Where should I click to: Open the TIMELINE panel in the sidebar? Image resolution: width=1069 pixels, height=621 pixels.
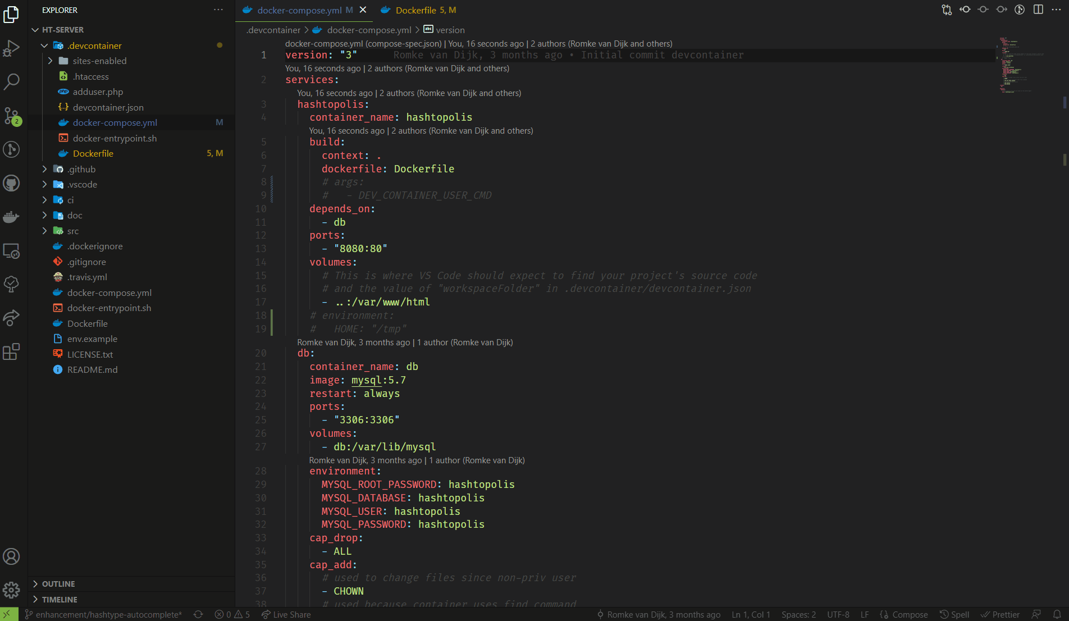point(60,600)
